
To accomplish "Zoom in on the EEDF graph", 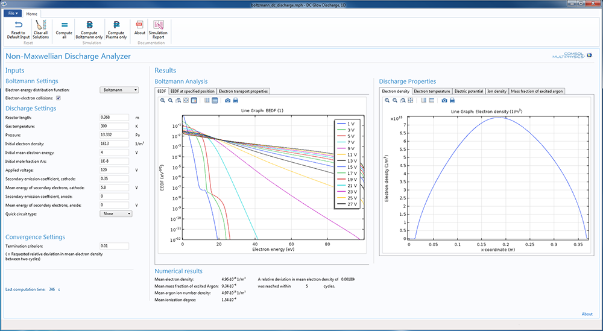I will coord(163,100).
